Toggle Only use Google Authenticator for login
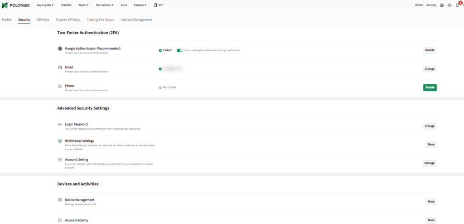 pyautogui.click(x=179, y=50)
